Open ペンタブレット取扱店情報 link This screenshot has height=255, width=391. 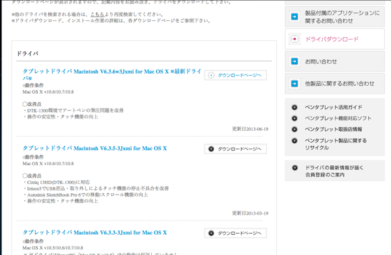[x=334, y=129]
